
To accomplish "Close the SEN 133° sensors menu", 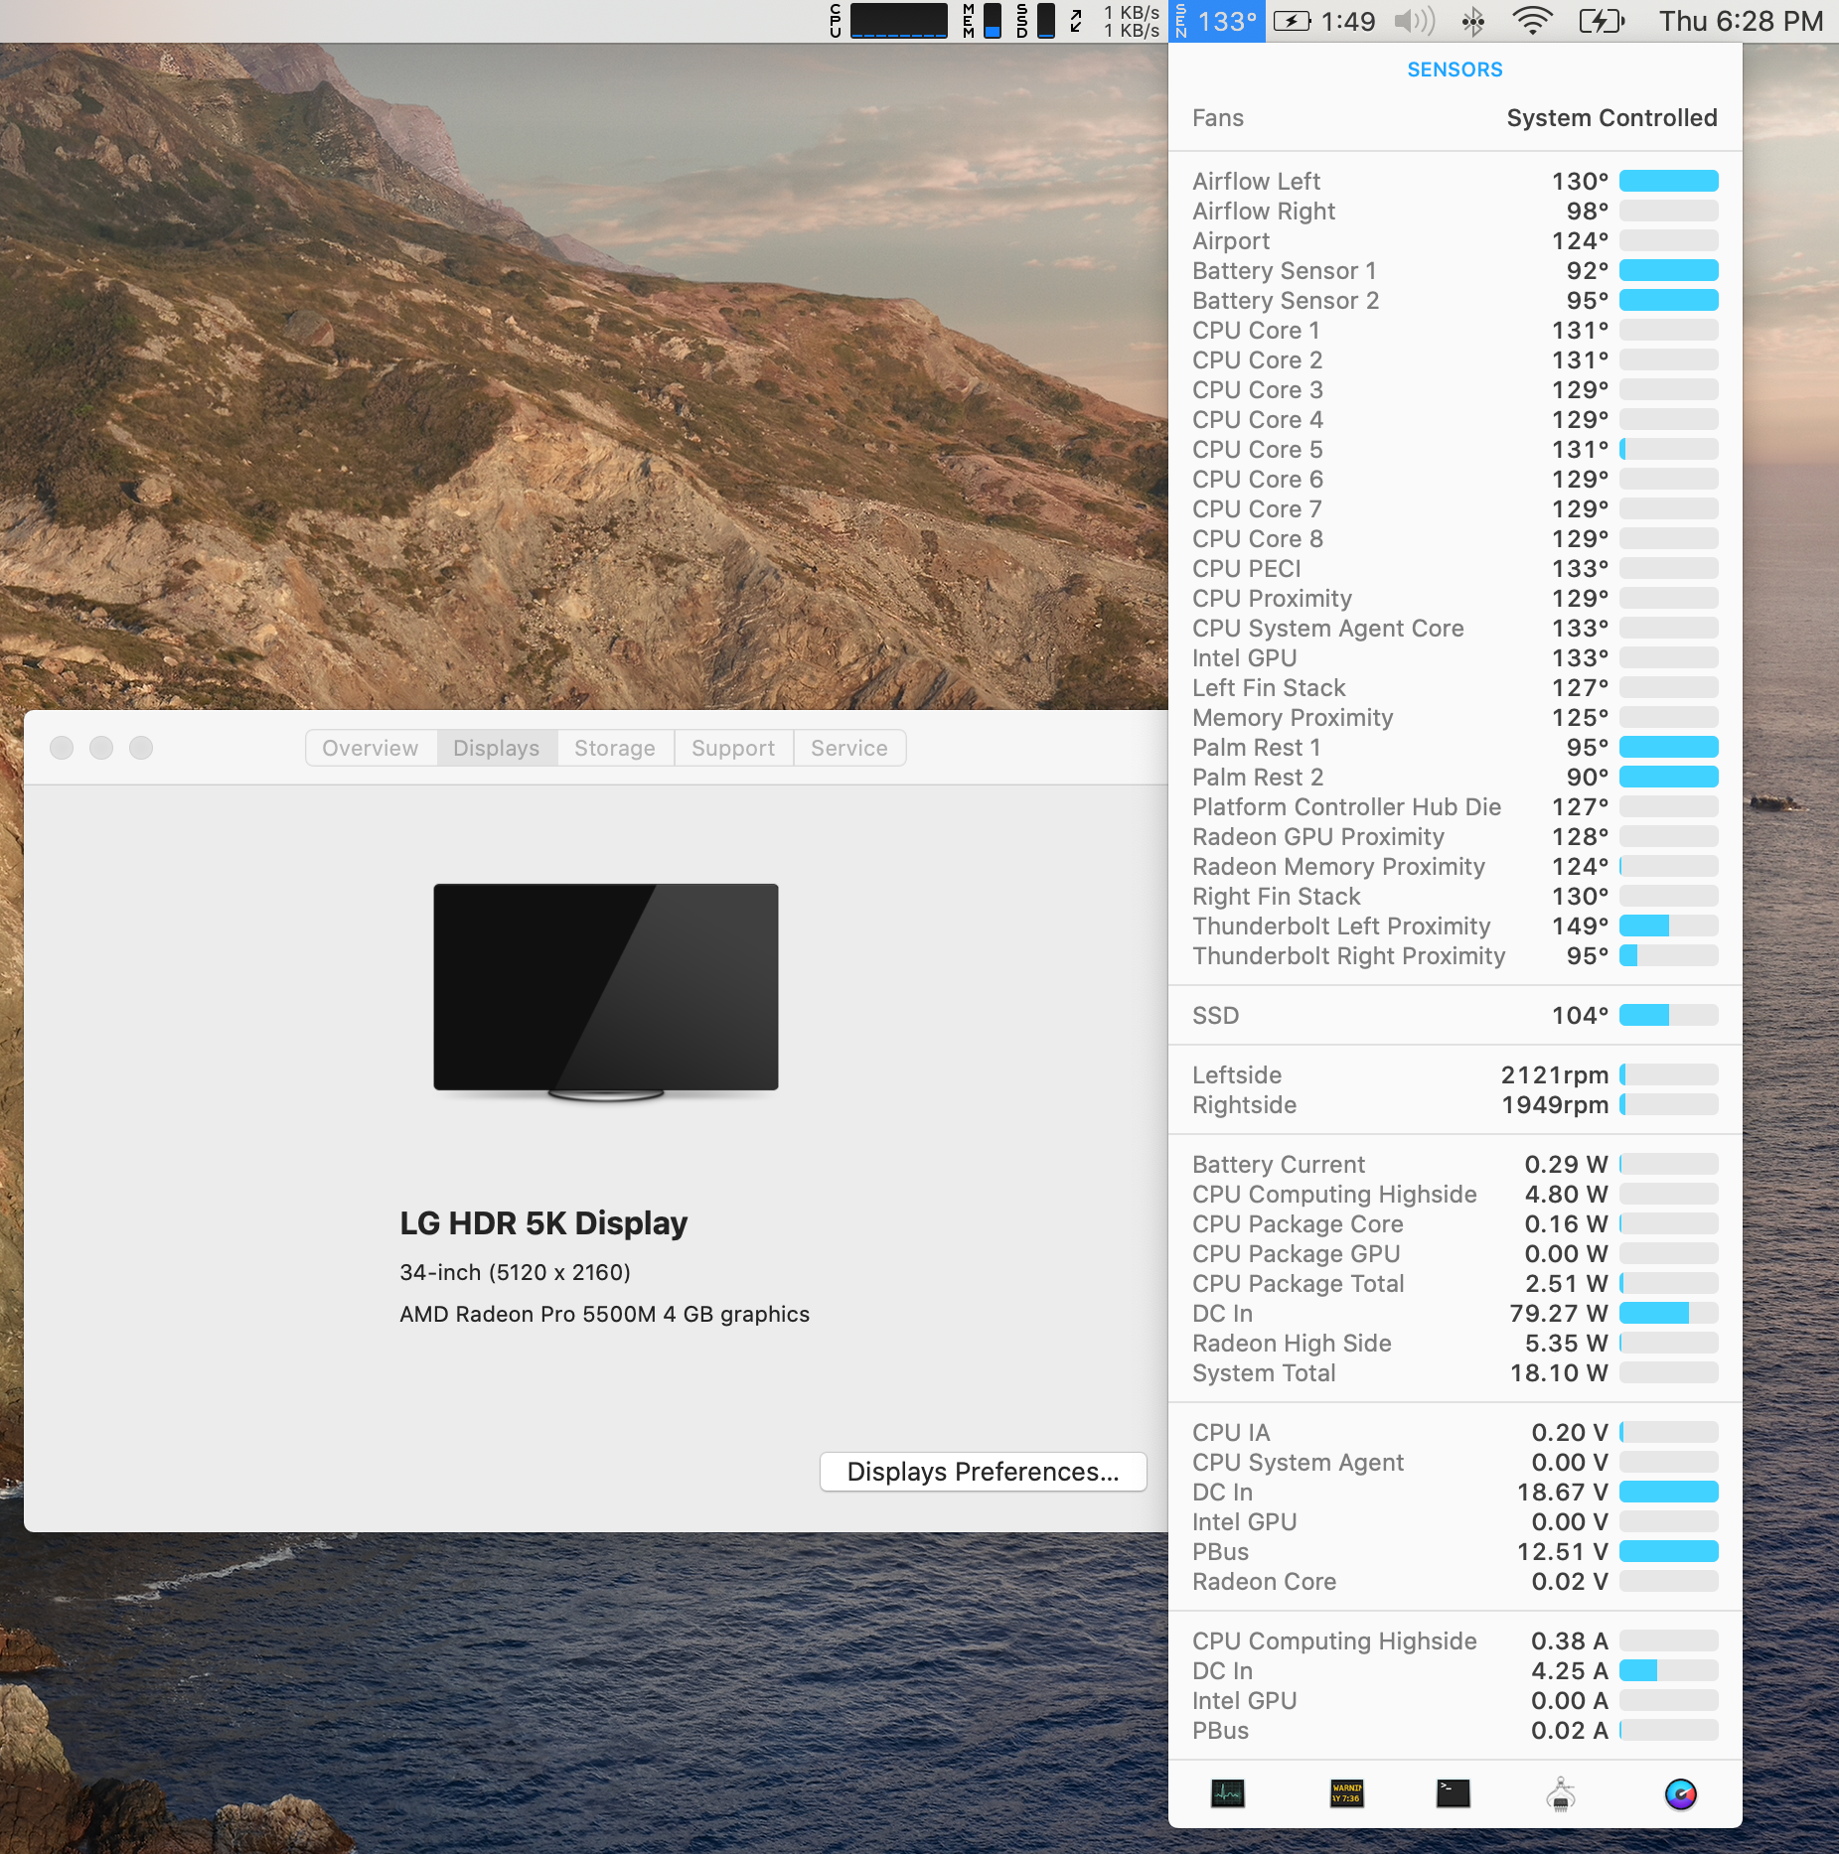I will click(1218, 21).
